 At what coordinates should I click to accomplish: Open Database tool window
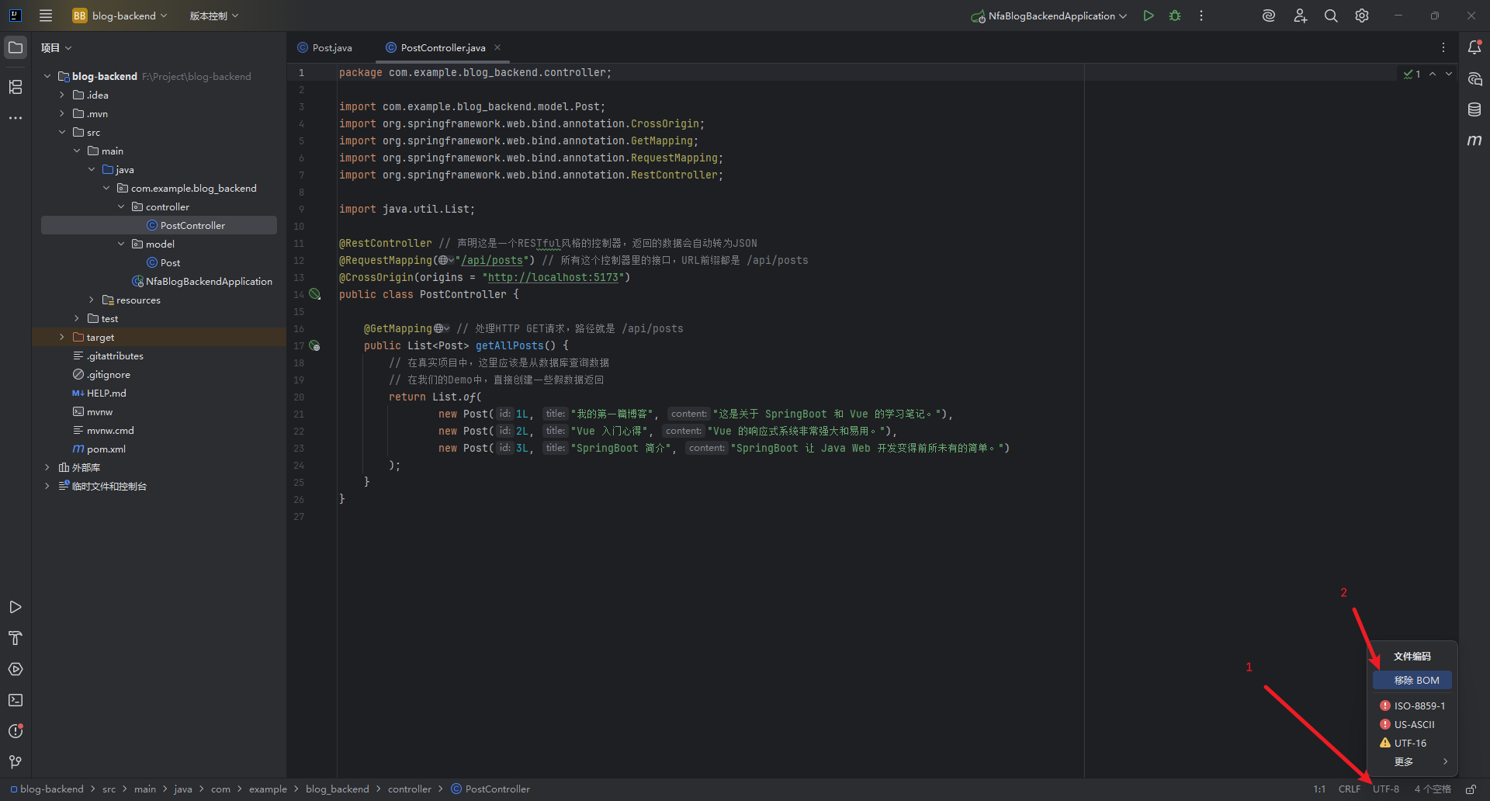[1474, 109]
